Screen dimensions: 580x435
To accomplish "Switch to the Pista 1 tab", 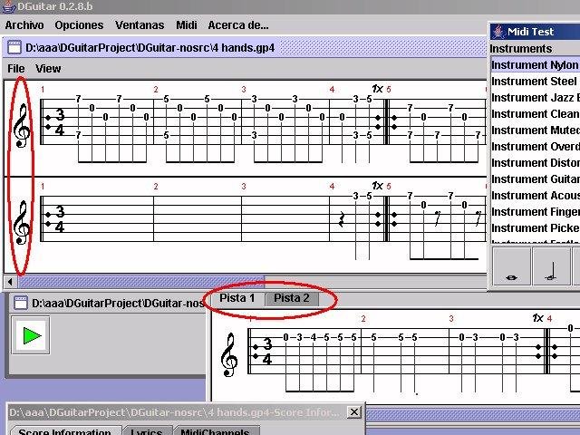I will click(x=237, y=298).
